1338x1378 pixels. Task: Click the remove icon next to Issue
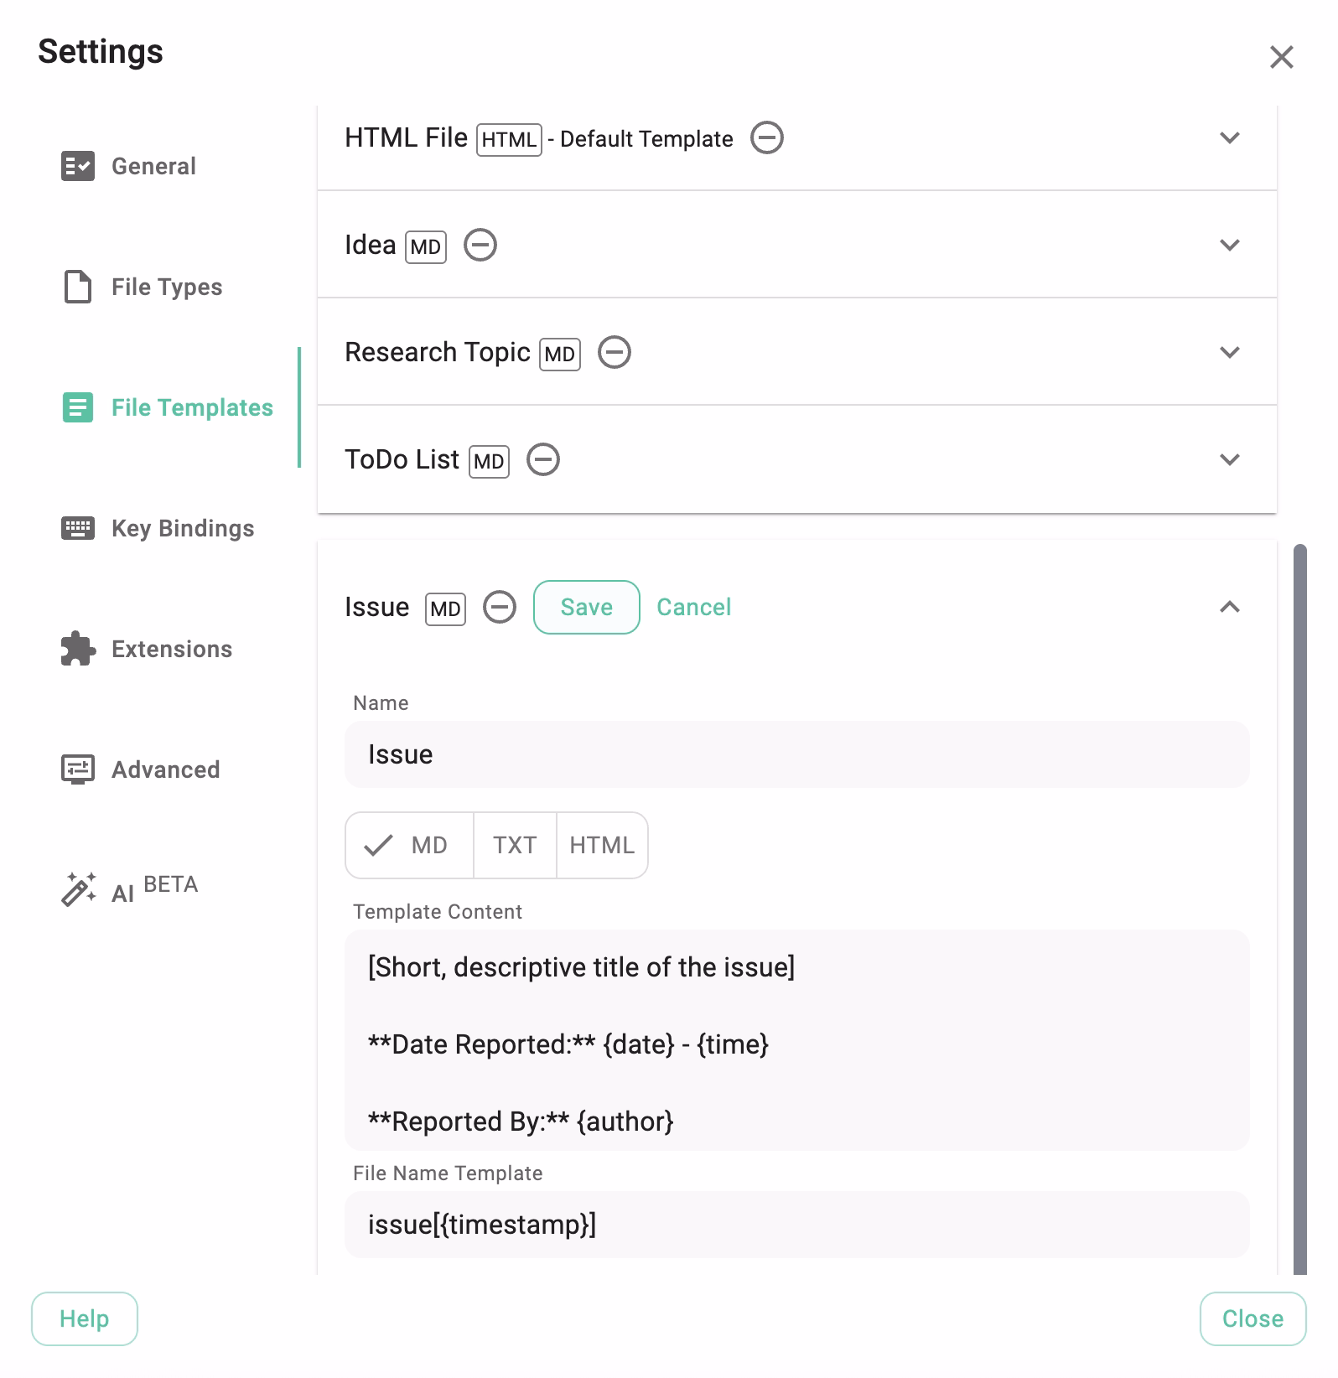click(x=500, y=607)
